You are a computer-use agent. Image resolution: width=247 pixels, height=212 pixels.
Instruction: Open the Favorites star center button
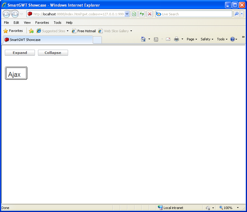click(13, 31)
